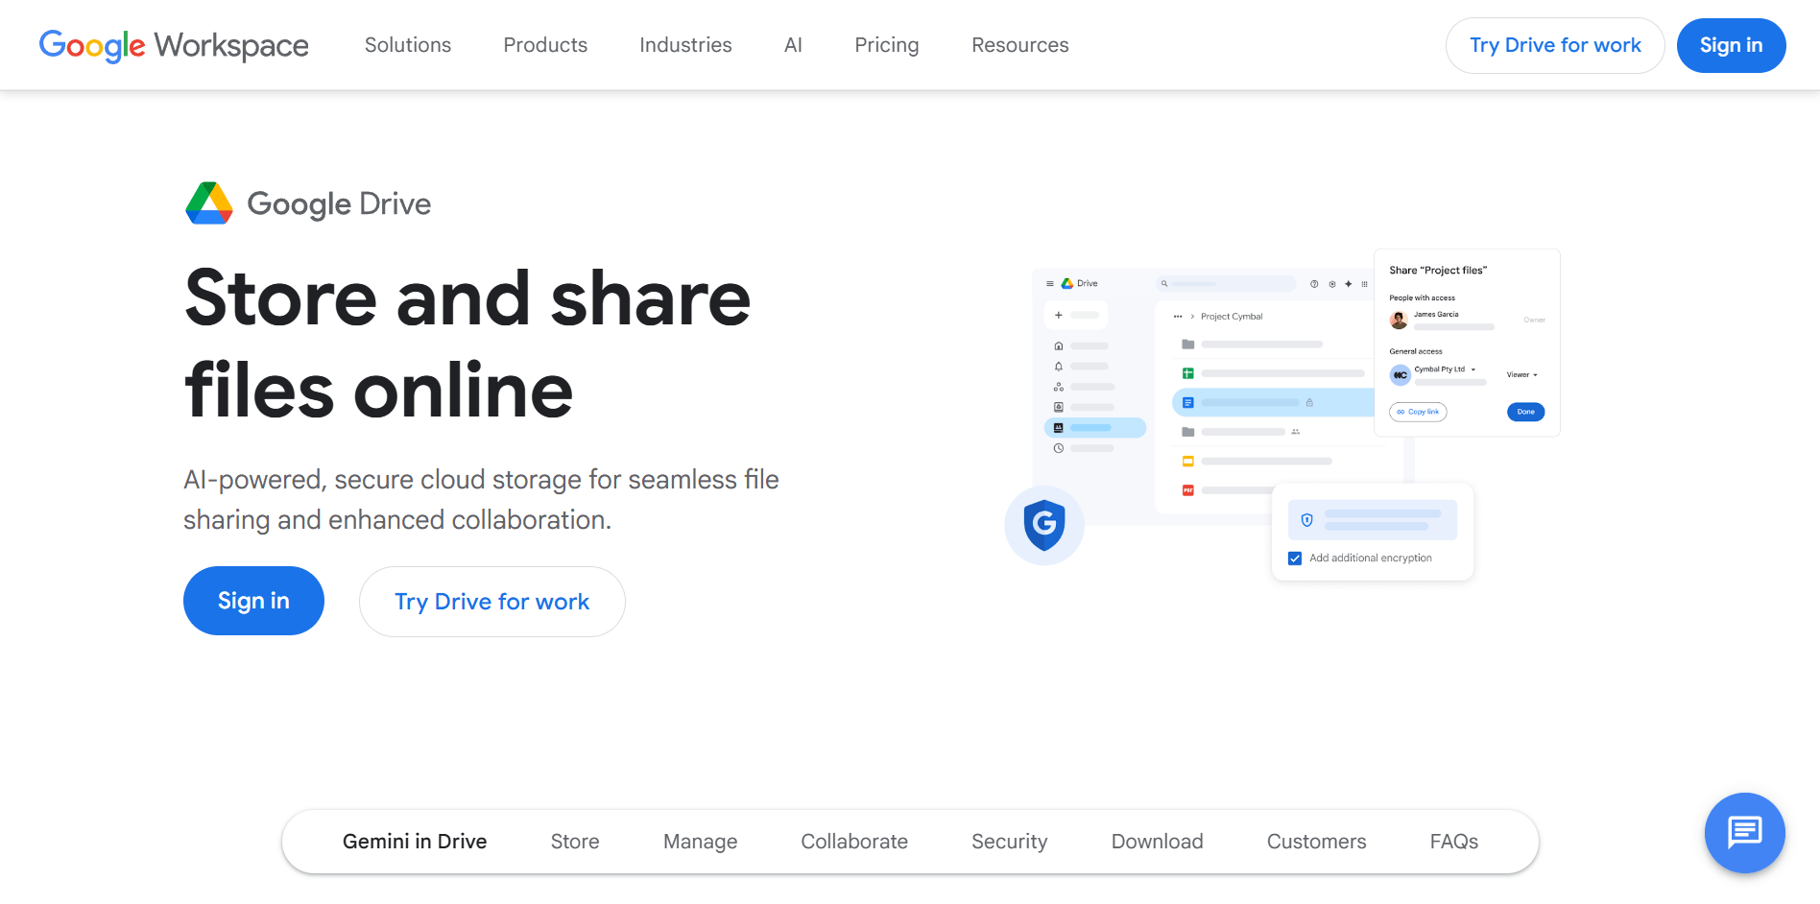Image resolution: width=1820 pixels, height=904 pixels.
Task: Click the Cymbal Pty Ltd organization avatar
Action: click(x=1401, y=375)
